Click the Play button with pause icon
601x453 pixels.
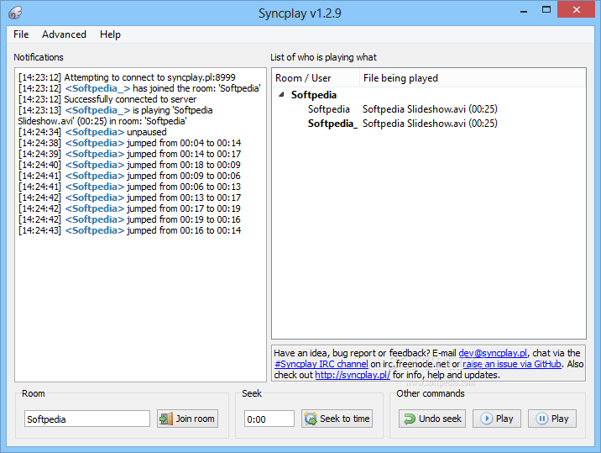coord(552,419)
